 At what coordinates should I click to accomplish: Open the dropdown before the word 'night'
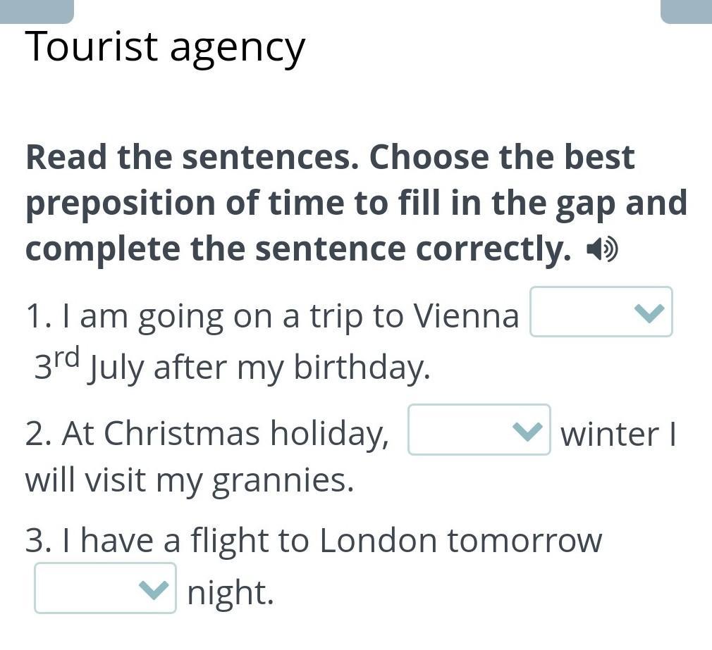pos(105,588)
